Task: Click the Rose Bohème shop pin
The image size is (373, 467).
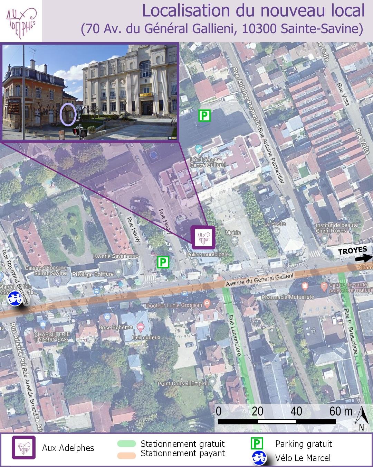Action: [107, 317]
